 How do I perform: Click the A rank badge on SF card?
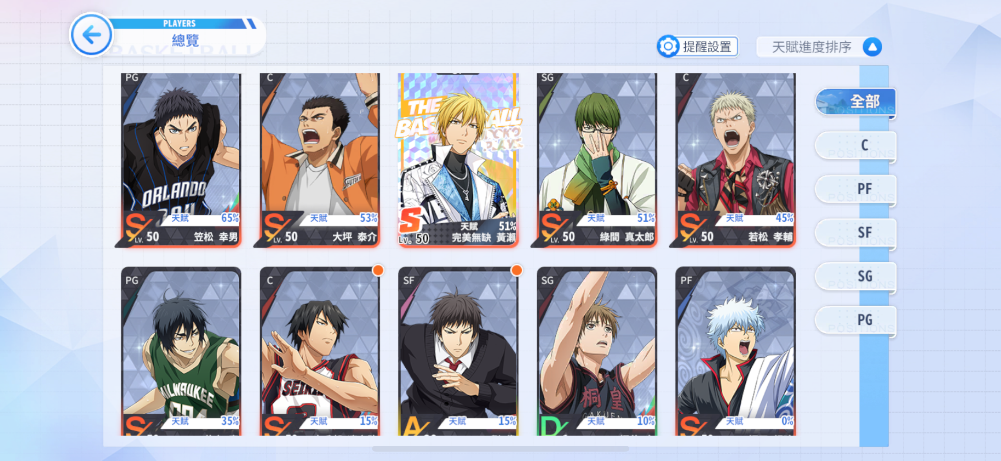coord(414,425)
